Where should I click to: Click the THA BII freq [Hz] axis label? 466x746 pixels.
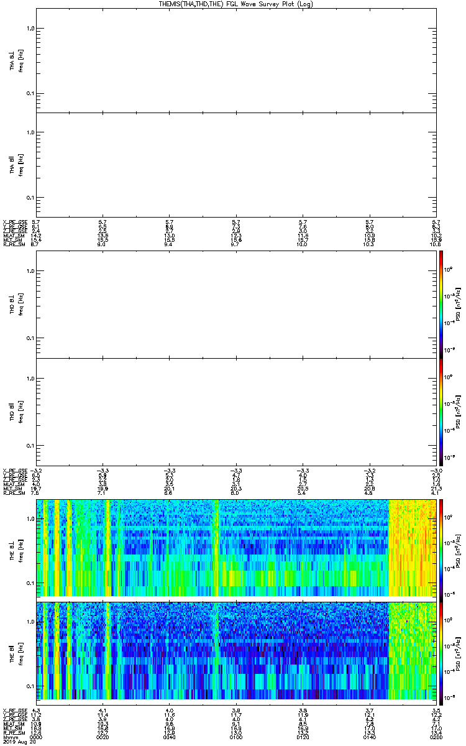point(21,165)
